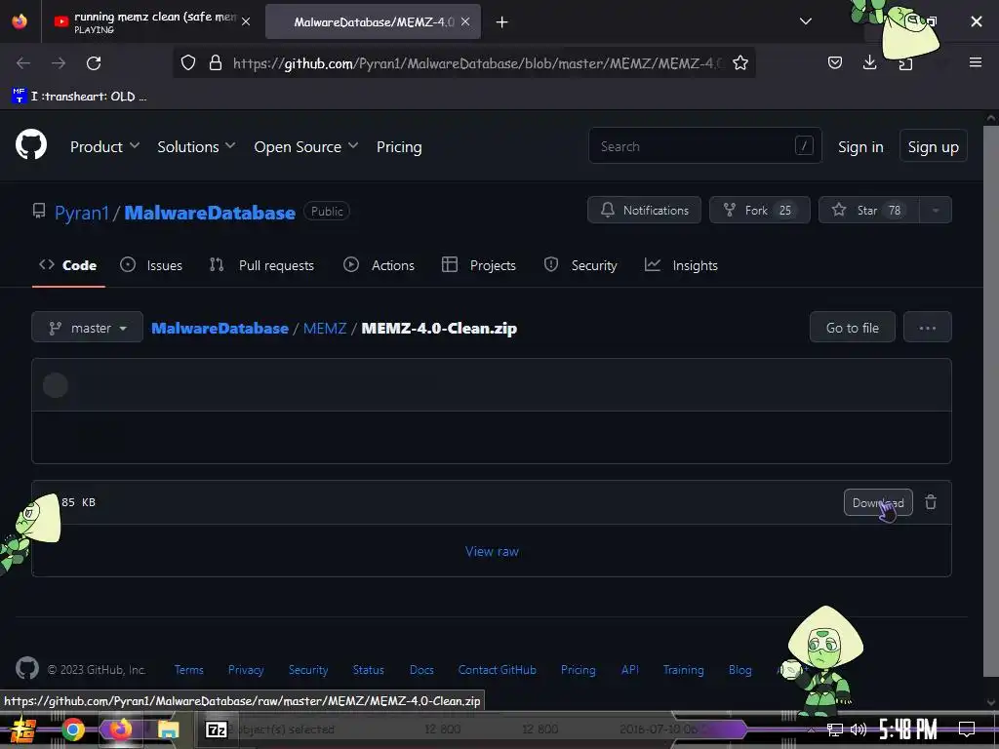Close the MalwareDatabase/MEMZ-4.0 tab
The height and width of the screenshot is (749, 999).
(x=465, y=21)
